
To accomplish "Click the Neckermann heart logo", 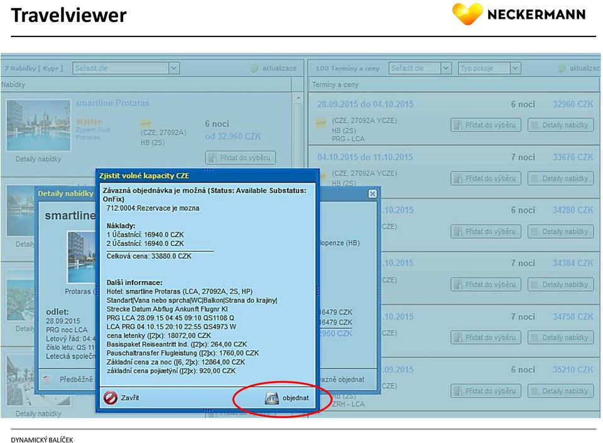I will pyautogui.click(x=467, y=13).
